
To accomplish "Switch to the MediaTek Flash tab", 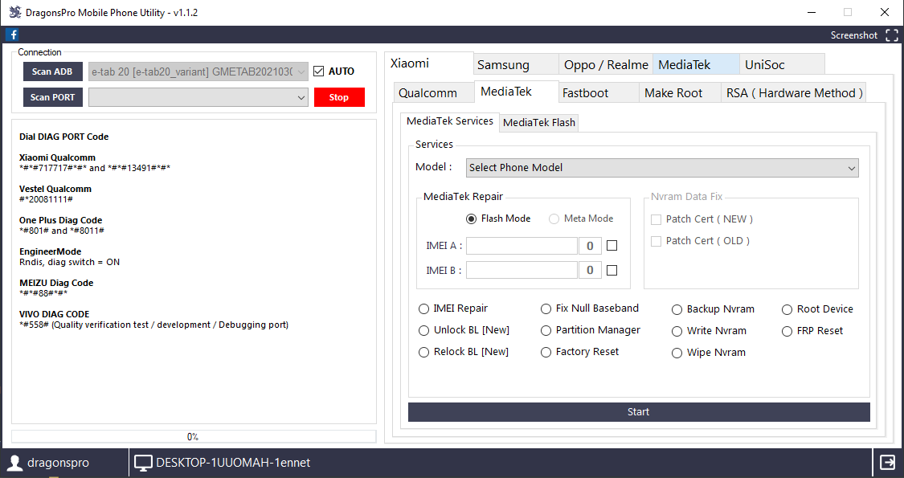I will [539, 122].
